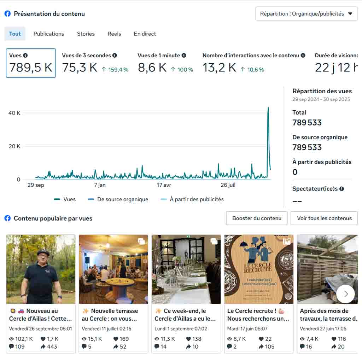Click date Vendredi 26 septembre 05:01
This screenshot has height=362, width=362.
[x=40, y=328]
